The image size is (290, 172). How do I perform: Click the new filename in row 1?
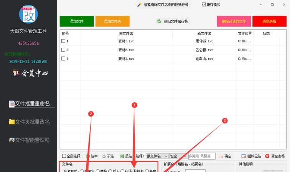point(204,41)
